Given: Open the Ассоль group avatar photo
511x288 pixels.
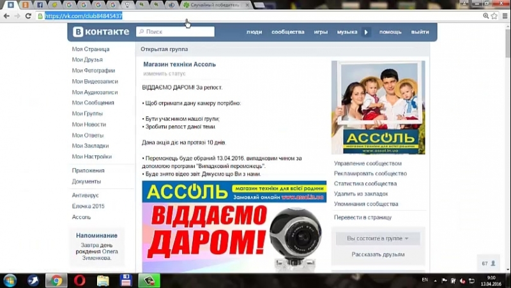Looking at the screenshot, I should (x=378, y=107).
